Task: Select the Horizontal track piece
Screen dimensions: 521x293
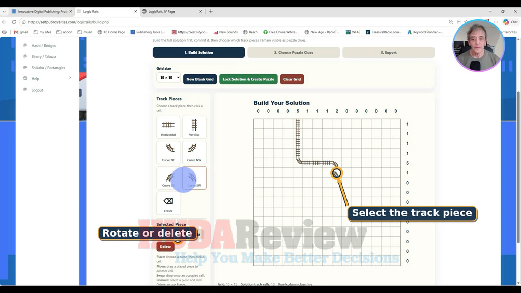Action: coord(168,127)
